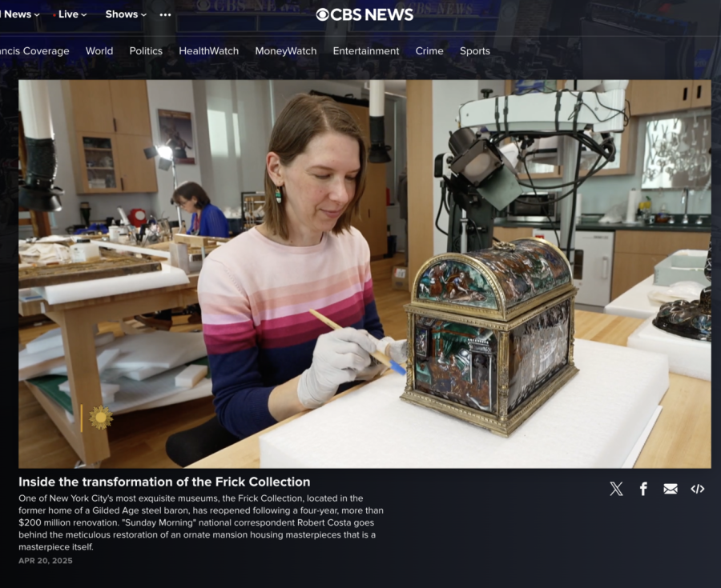Share the video on Facebook
Viewport: 721px width, 588px height.
pos(643,489)
